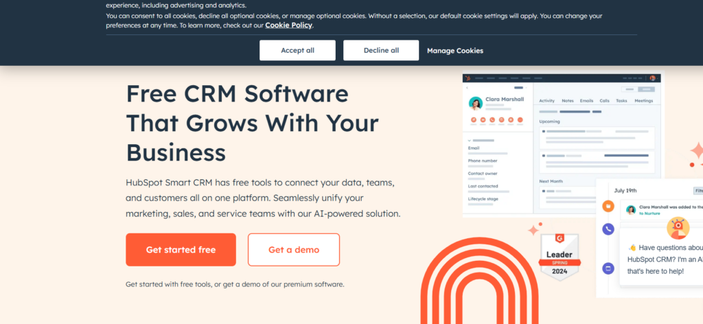
Task: Open the Filter dropdown beside July 19th
Action: 698,190
